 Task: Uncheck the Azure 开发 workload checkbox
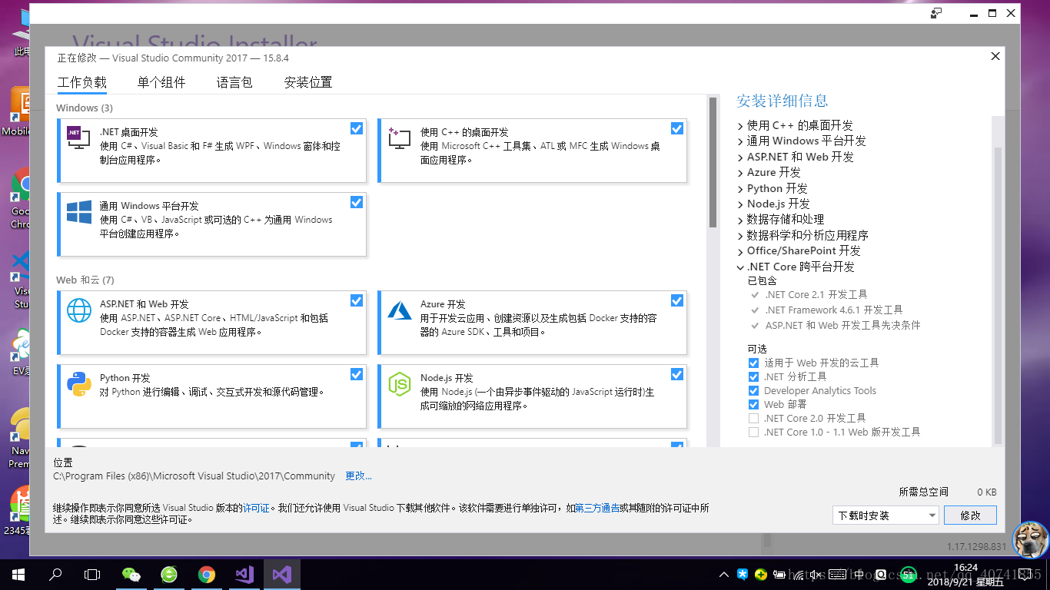[x=677, y=300]
